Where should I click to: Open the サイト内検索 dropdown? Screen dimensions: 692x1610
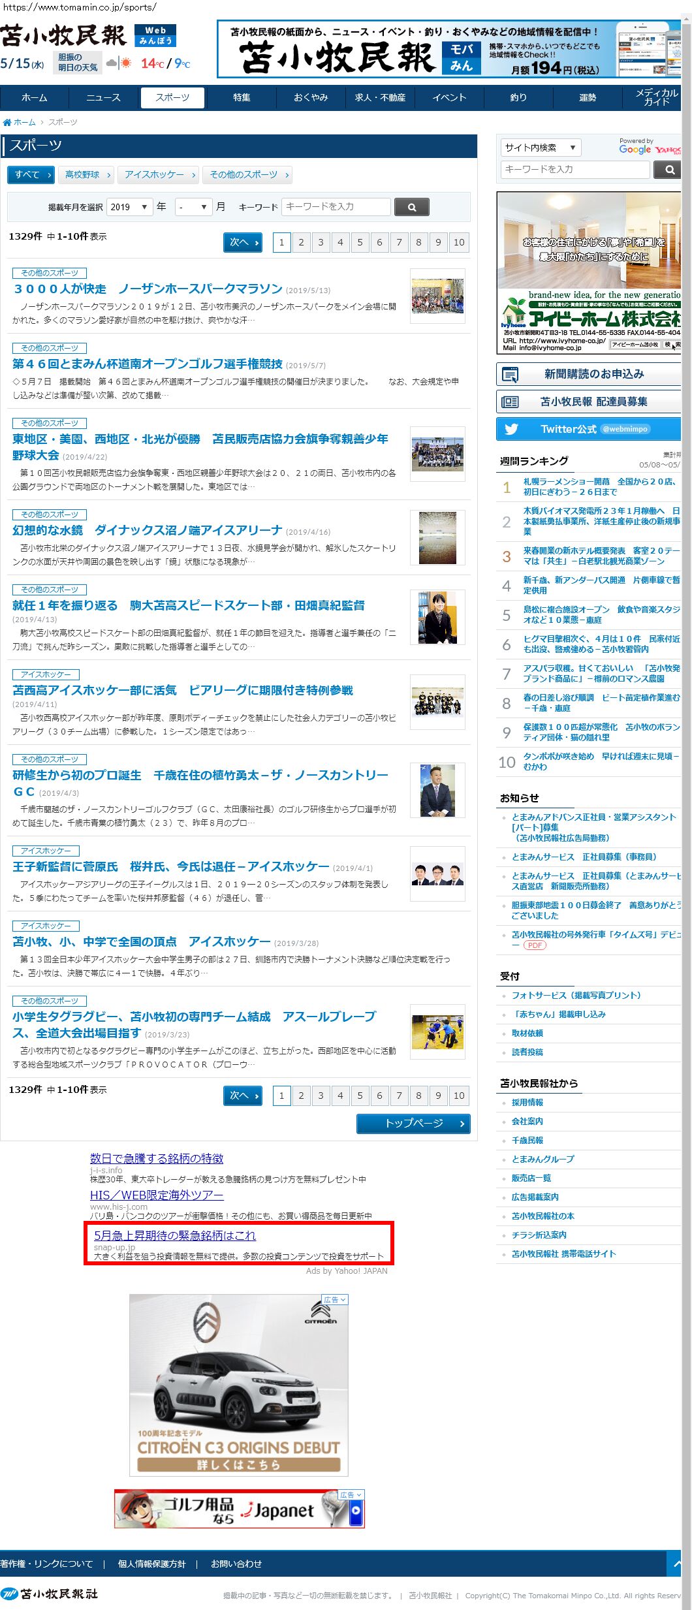pos(541,148)
